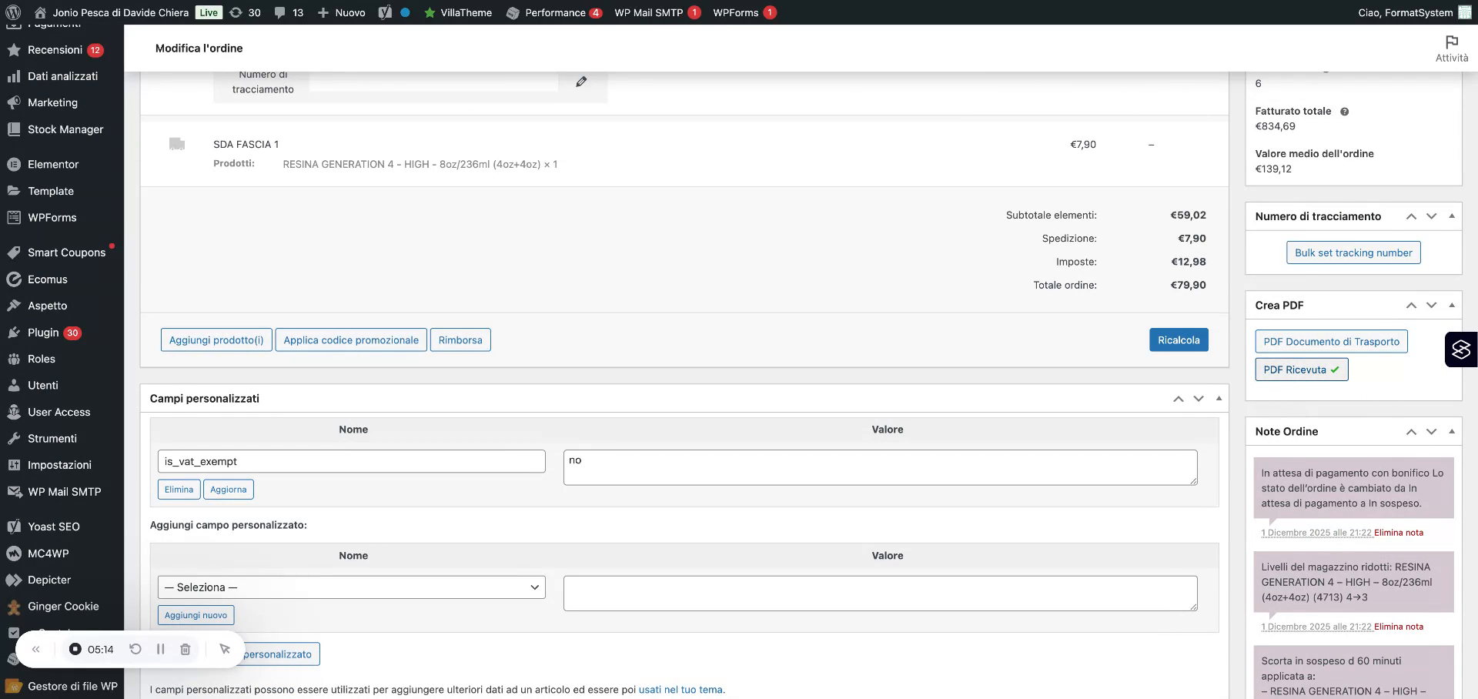
Task: Open the Attività flag icon
Action: pyautogui.click(x=1451, y=43)
